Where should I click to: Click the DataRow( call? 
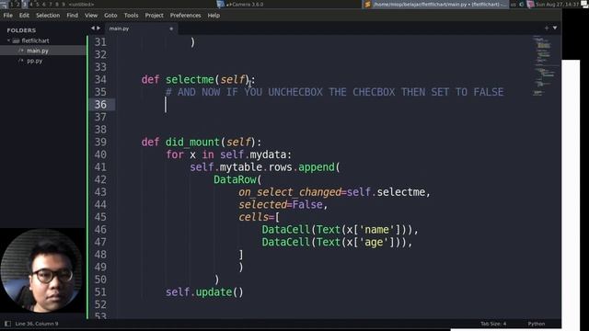[237, 180]
